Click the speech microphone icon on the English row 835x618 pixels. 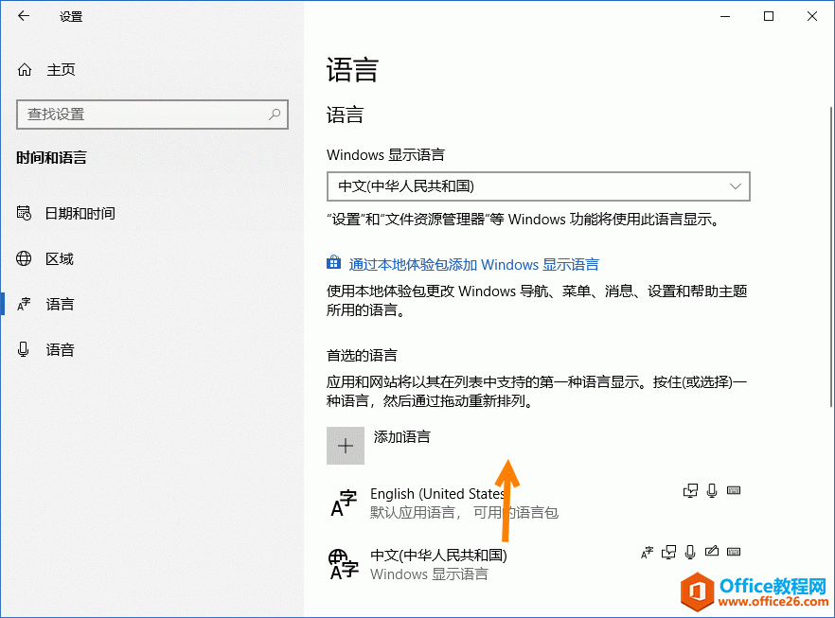712,490
